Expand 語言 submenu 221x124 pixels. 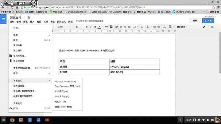30,73
